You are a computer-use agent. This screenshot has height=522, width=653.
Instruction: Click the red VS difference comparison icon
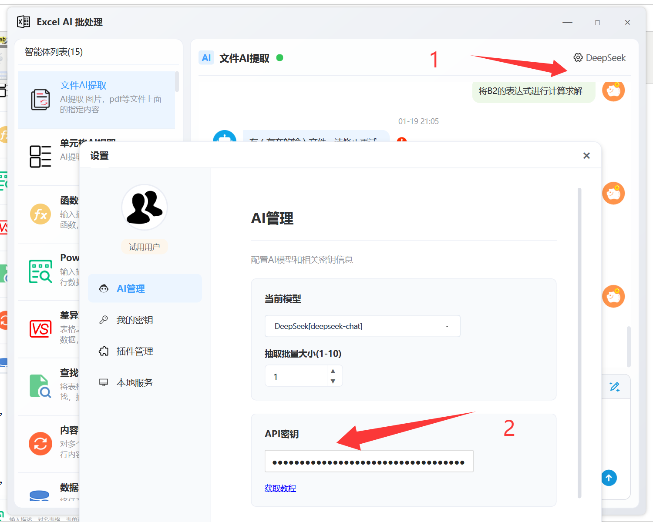[x=40, y=329]
